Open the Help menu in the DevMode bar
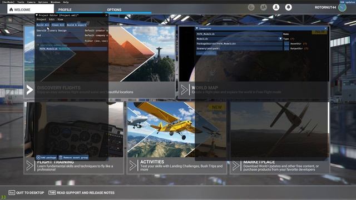This screenshot has width=356, height=200. 66,2
